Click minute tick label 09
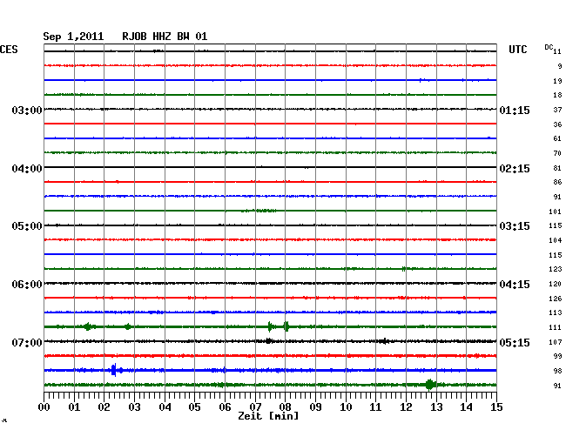 [x=315, y=407]
